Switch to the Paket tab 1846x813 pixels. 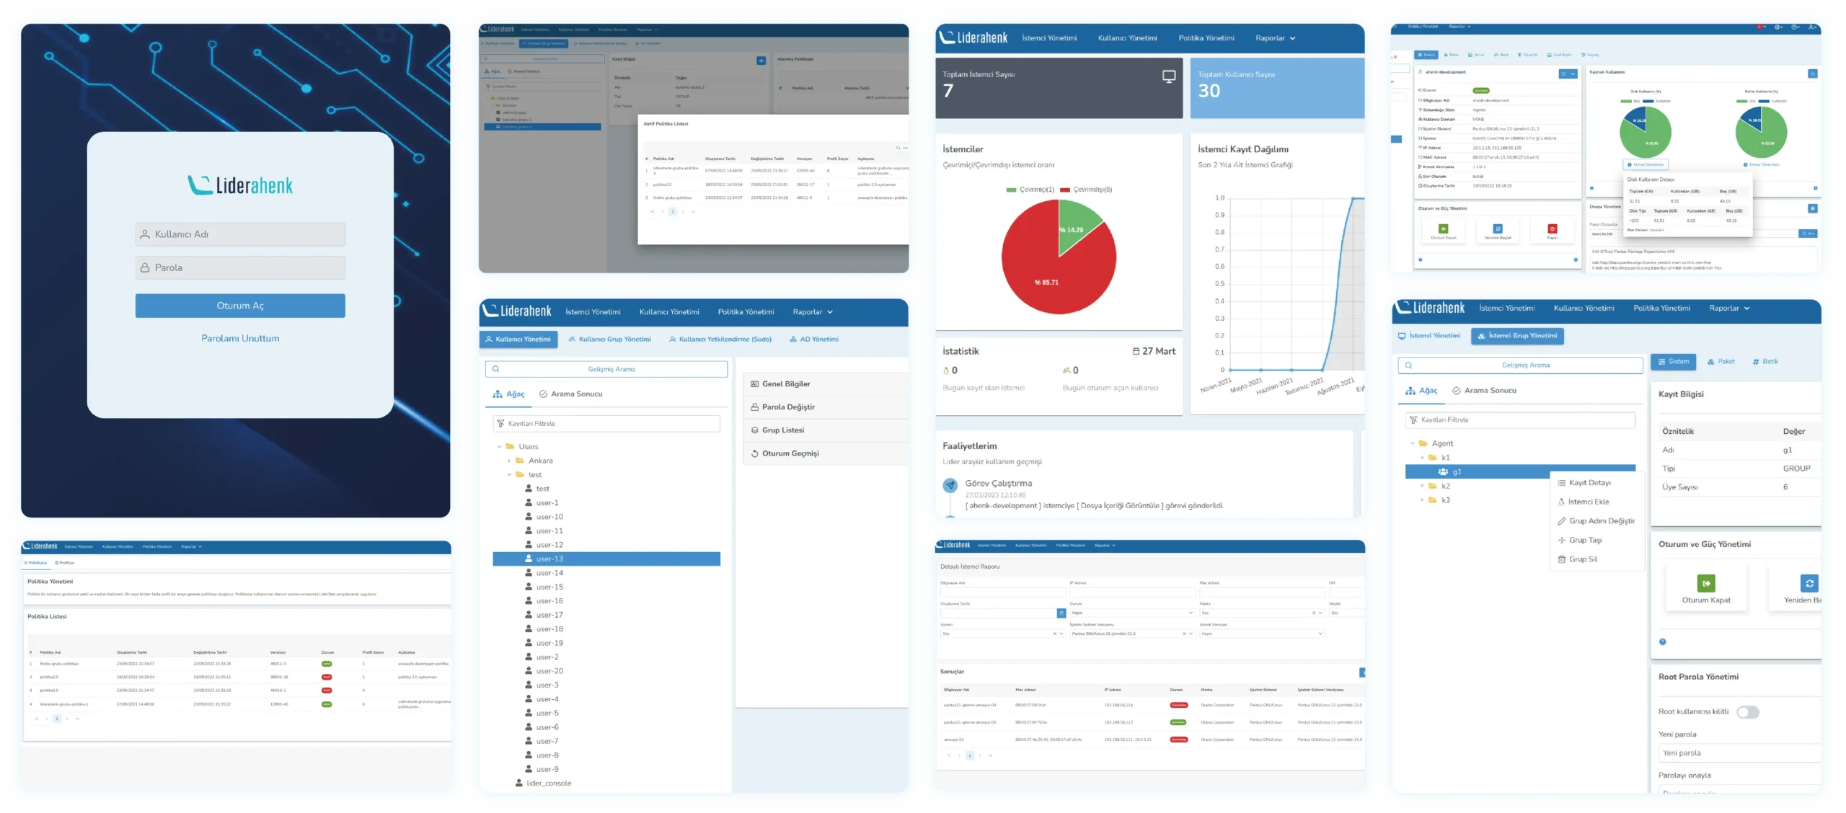tap(1721, 362)
